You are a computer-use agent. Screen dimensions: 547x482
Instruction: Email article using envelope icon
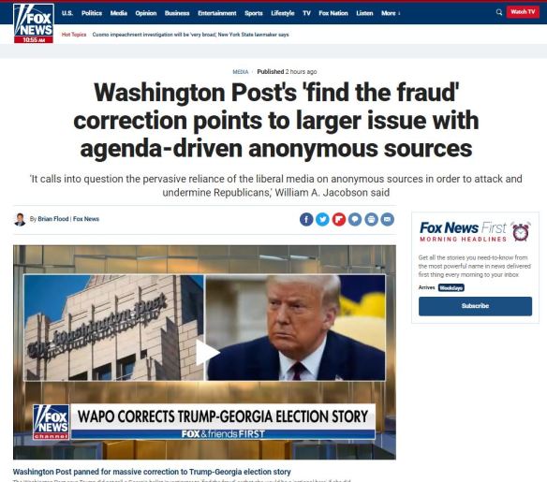point(387,219)
